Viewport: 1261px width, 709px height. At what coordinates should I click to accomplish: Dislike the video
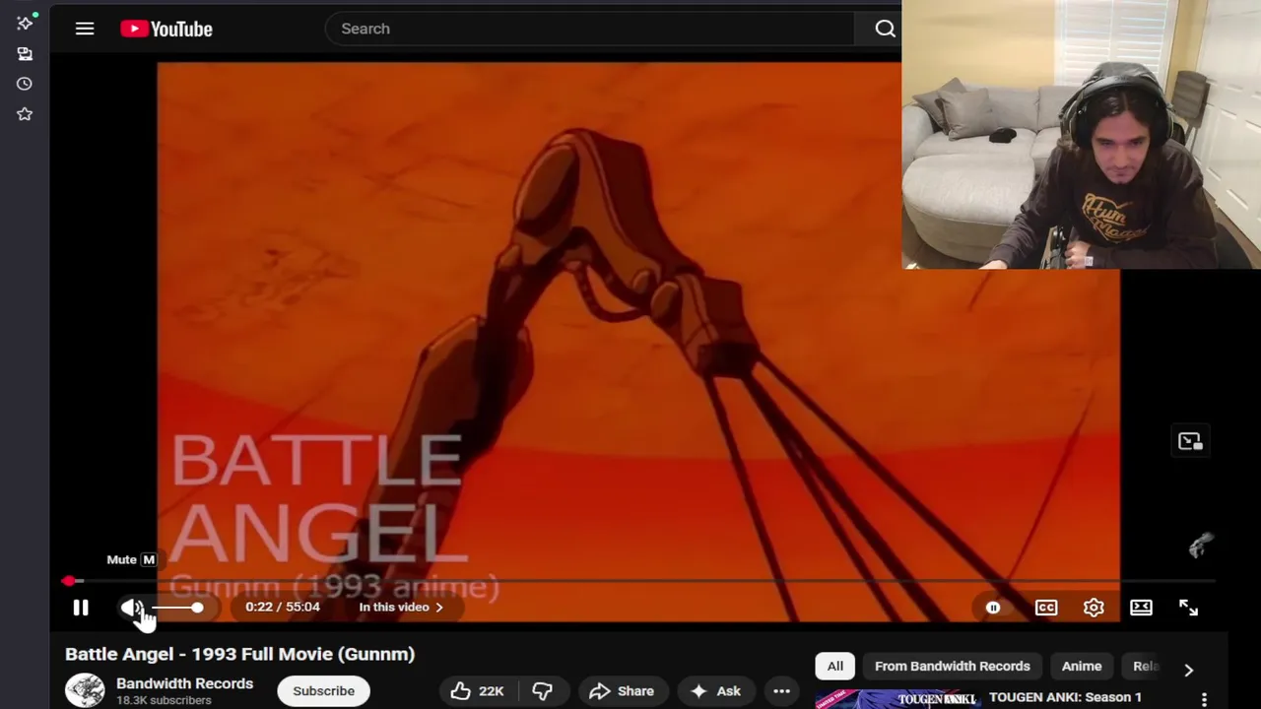[x=542, y=691]
